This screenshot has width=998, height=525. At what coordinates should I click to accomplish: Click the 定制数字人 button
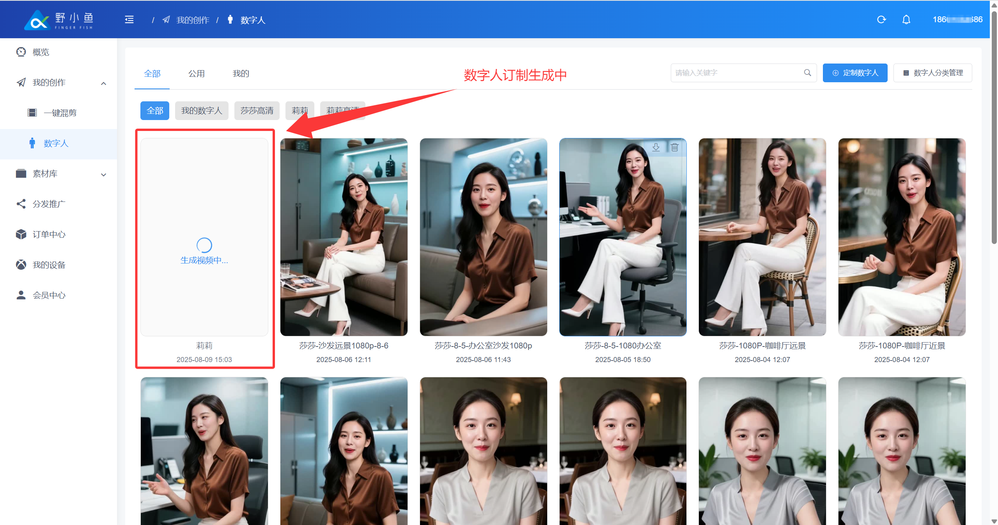[x=855, y=73]
